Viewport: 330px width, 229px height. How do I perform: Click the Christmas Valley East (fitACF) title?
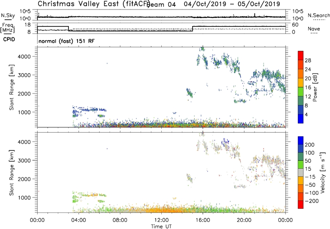tap(94, 4)
